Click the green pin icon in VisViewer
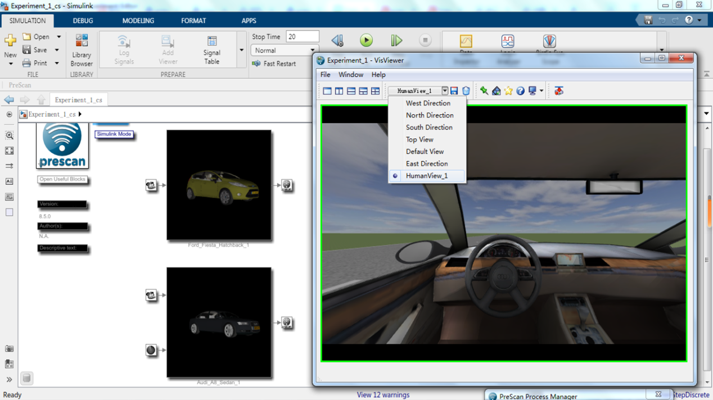The width and height of the screenshot is (713, 400). coord(484,91)
